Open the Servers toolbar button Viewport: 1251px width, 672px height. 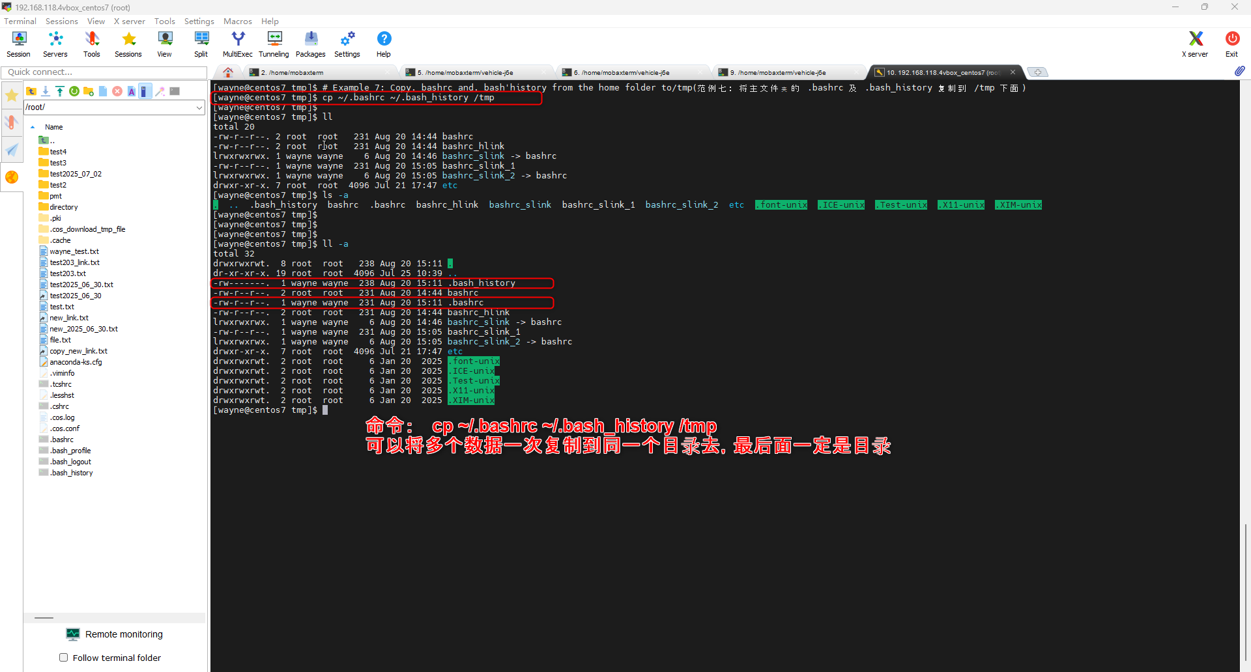point(55,44)
